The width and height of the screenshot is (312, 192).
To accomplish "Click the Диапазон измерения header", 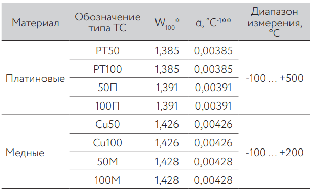I will click(275, 22).
